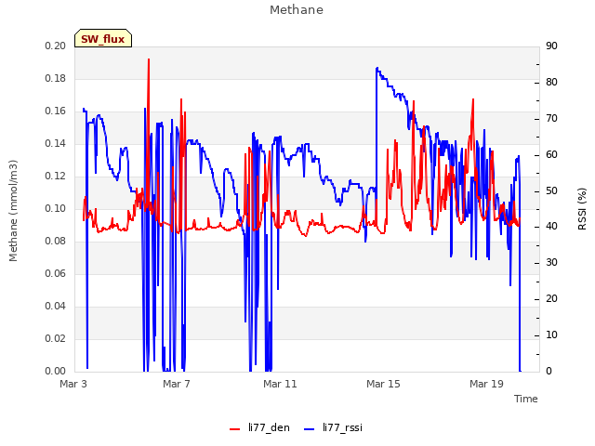Select the Mar 15 x-axis label

pyautogui.click(x=383, y=384)
